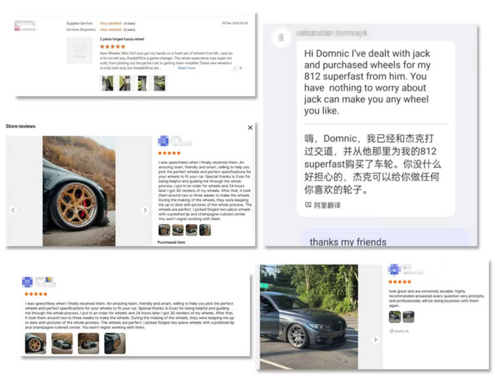Click the blue avatar in bottom-left review
The width and height of the screenshot is (495, 378).
point(27,281)
